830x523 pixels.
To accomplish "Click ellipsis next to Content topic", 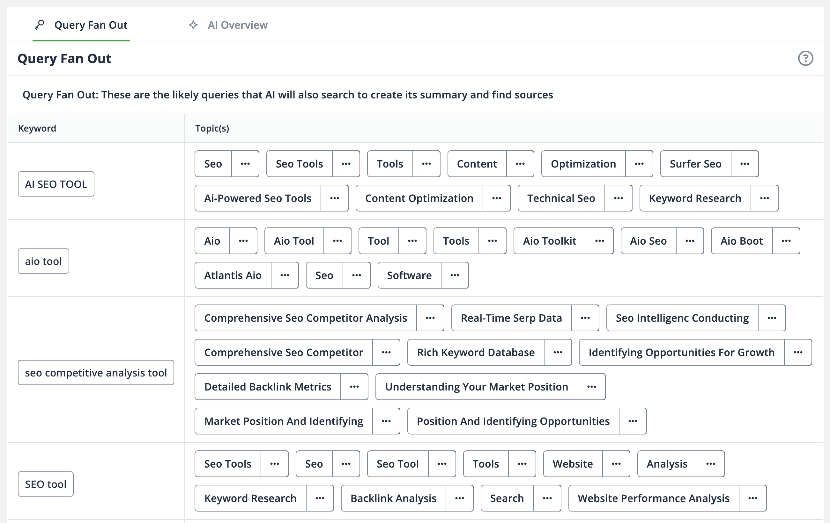I will 521,164.
